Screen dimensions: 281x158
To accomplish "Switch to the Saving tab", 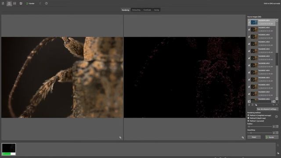I will click(156, 10).
